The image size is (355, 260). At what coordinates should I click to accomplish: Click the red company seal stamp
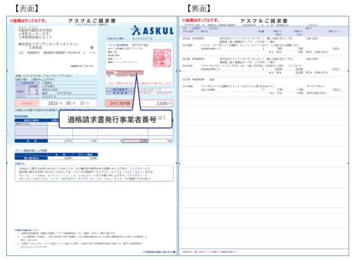pos(162,58)
